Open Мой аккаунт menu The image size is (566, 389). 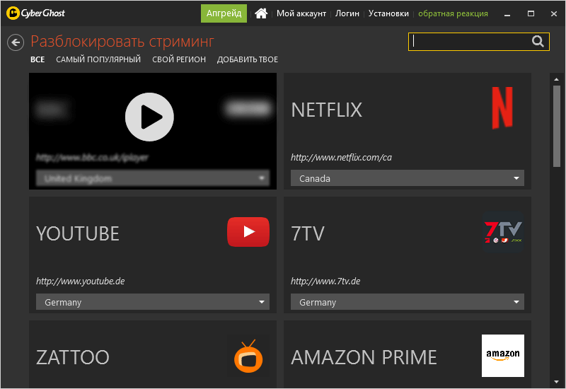301,13
